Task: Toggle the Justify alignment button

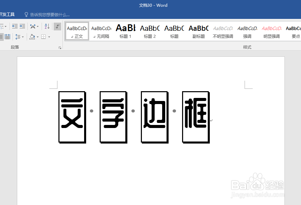Action: pyautogui.click(x=1, y=36)
